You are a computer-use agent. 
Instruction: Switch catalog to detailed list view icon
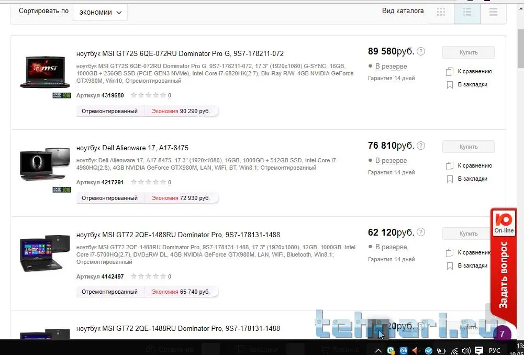point(467,12)
